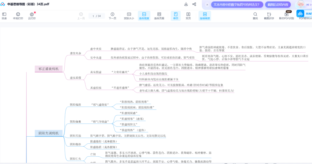Set zoom to 实际大小 actual size
Image resolution: width=312 pixels, height=164 pixels.
[129, 16]
